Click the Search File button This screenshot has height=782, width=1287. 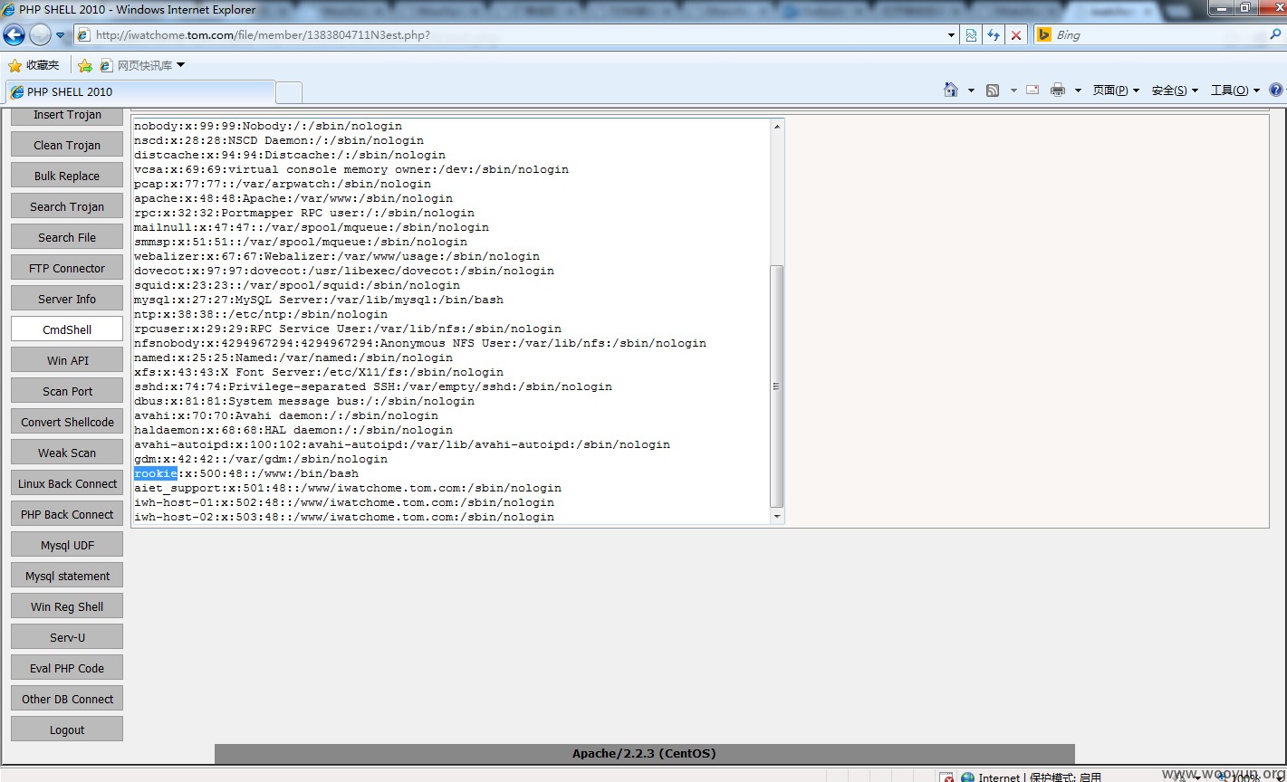pos(67,237)
